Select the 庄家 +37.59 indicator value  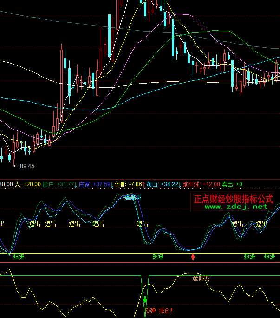96,184
